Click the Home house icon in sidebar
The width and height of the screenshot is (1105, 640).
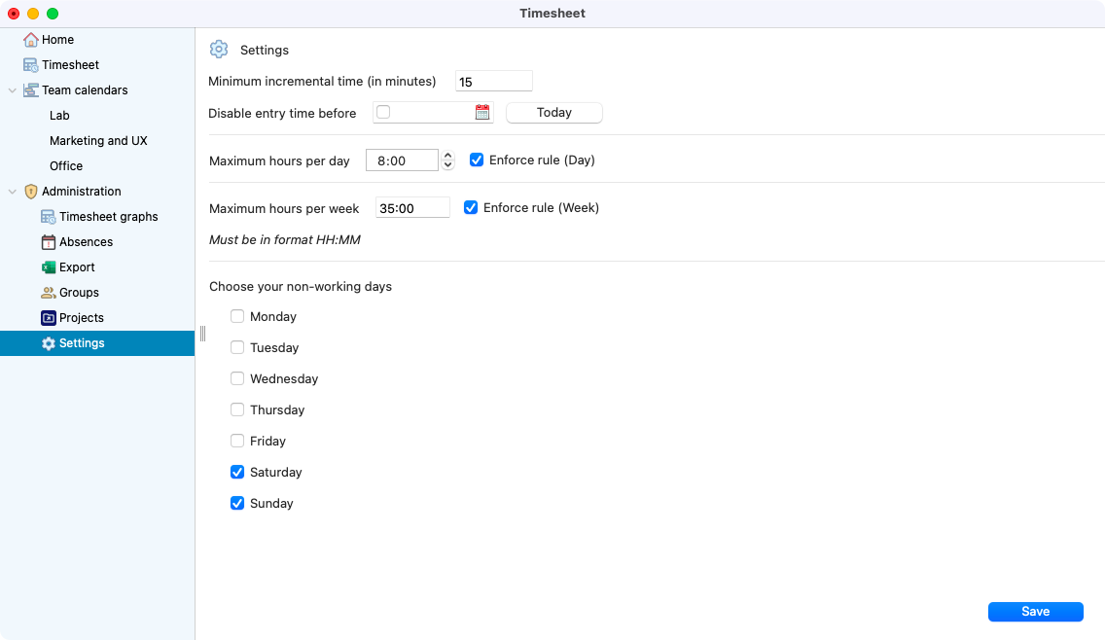(30, 40)
